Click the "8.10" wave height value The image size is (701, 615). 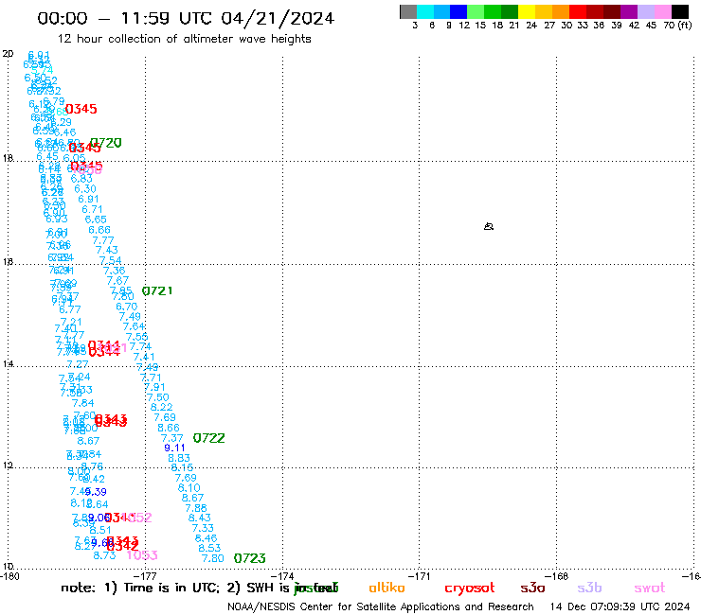(189, 488)
